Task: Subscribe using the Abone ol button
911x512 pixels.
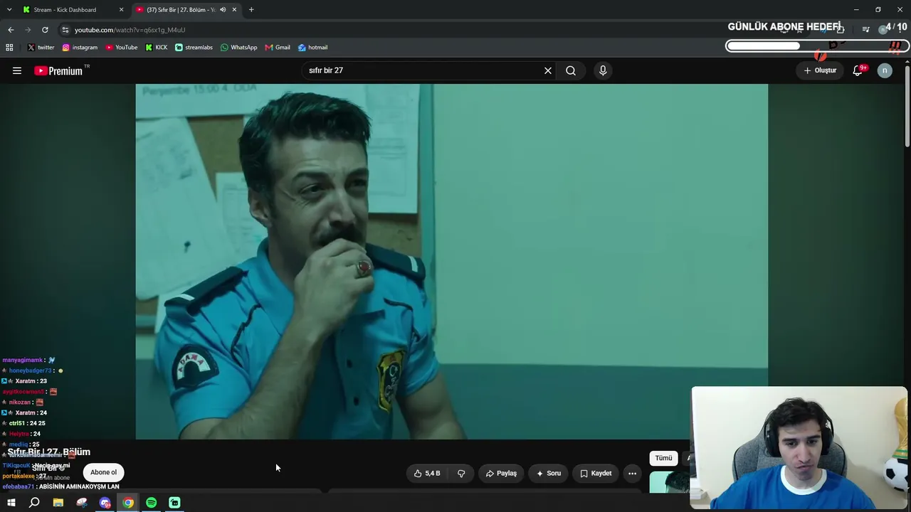Action: pos(103,472)
